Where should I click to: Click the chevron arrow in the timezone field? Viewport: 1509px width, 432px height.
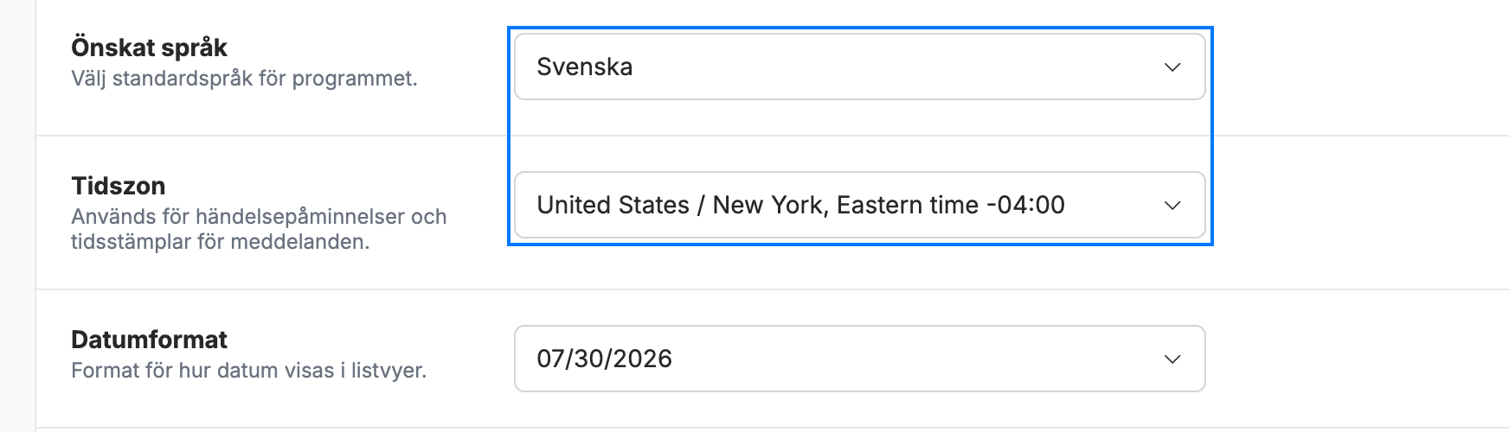(1172, 206)
